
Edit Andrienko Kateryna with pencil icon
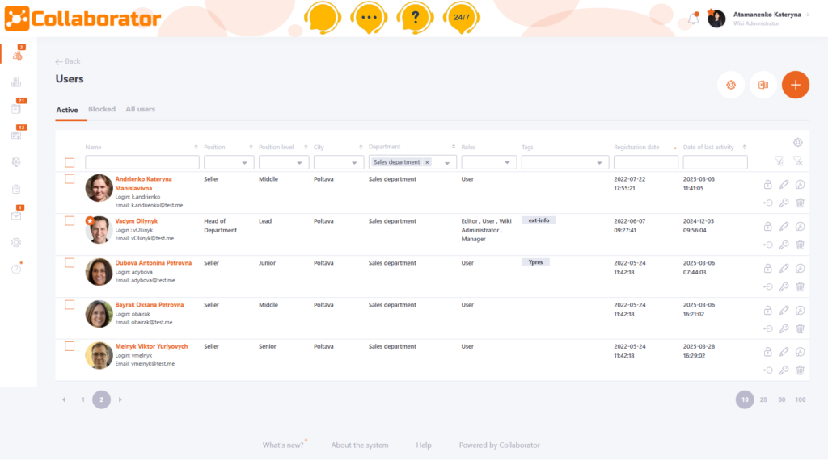[x=784, y=185]
